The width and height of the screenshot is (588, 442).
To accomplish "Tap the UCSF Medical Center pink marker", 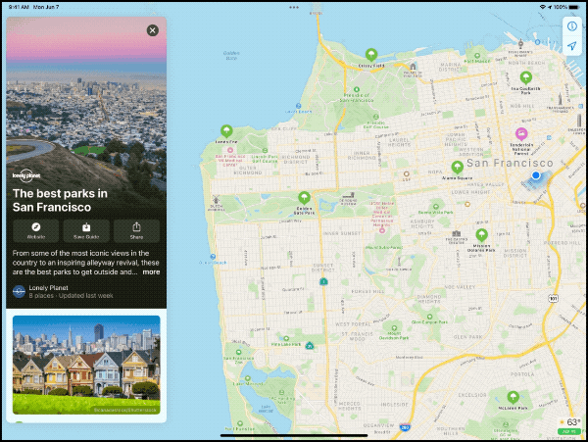I will (382, 230).
